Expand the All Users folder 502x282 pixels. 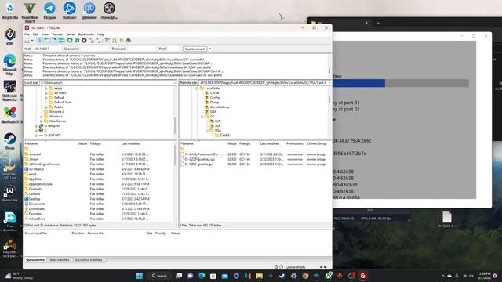(46, 93)
